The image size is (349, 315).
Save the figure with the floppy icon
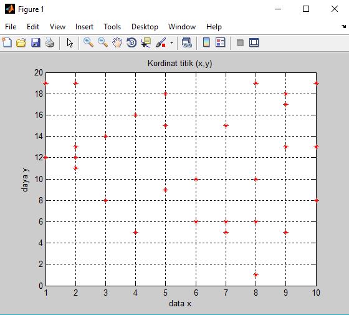[36, 42]
